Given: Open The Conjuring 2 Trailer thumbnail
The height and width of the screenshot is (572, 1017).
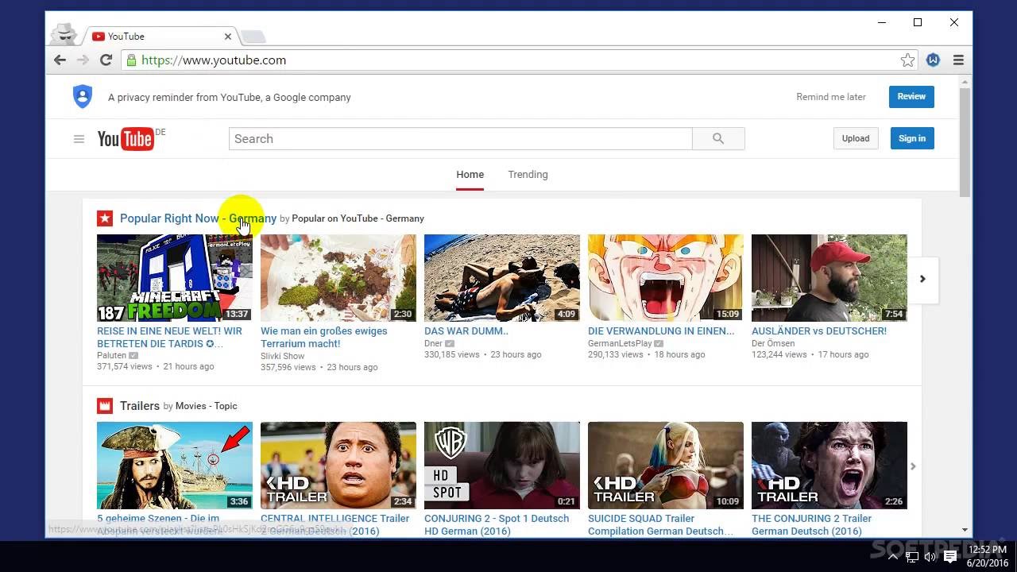Looking at the screenshot, I should pos(829,466).
